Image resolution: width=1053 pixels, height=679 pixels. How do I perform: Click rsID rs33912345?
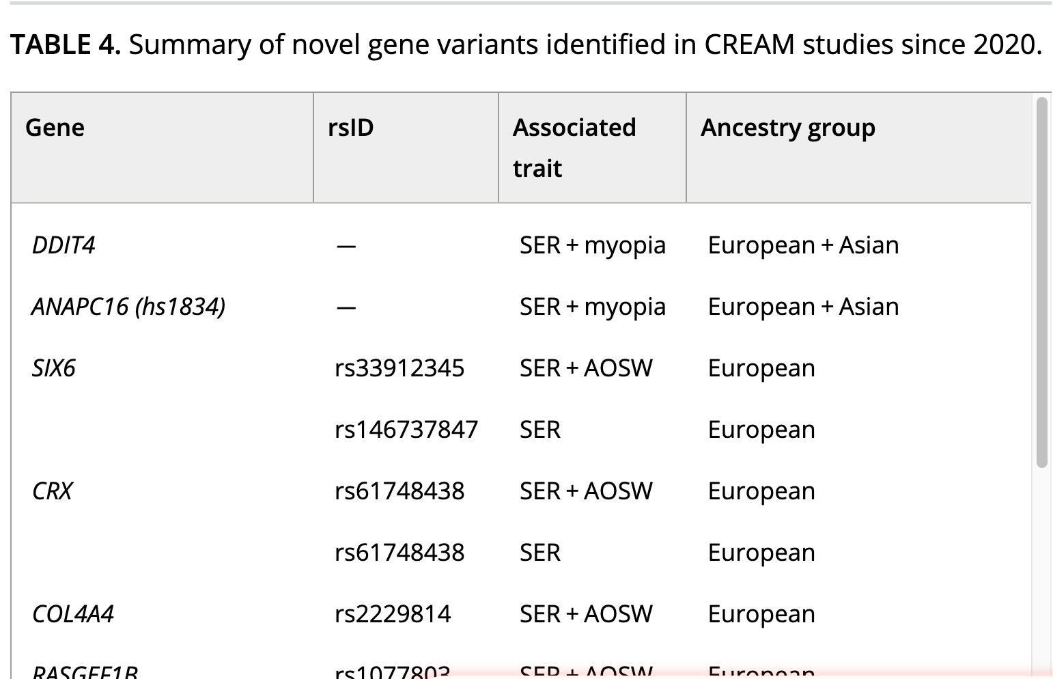(399, 368)
